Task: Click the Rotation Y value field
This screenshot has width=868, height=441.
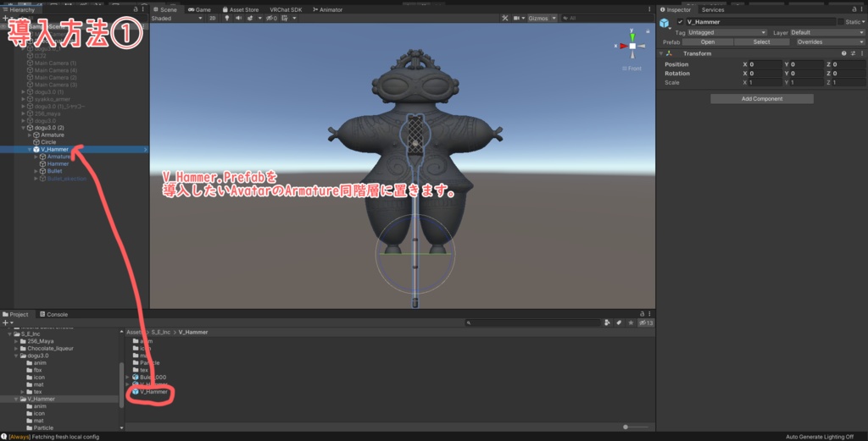Action: click(x=807, y=74)
